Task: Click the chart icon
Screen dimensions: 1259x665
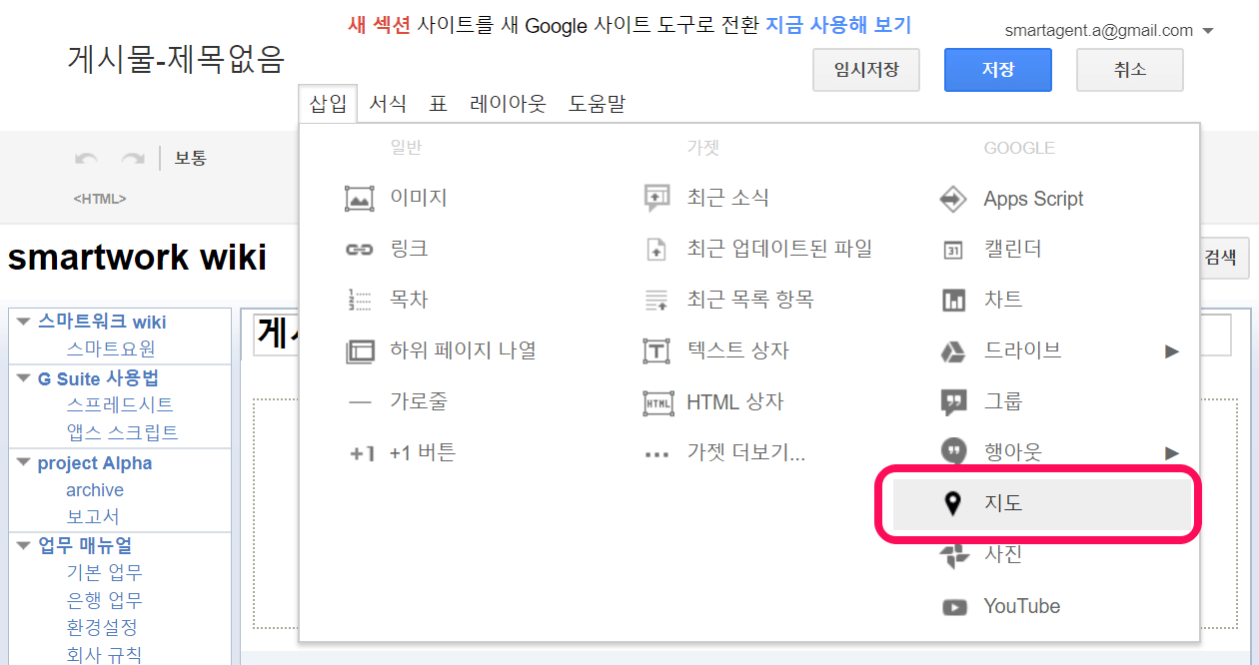Action: (953, 301)
